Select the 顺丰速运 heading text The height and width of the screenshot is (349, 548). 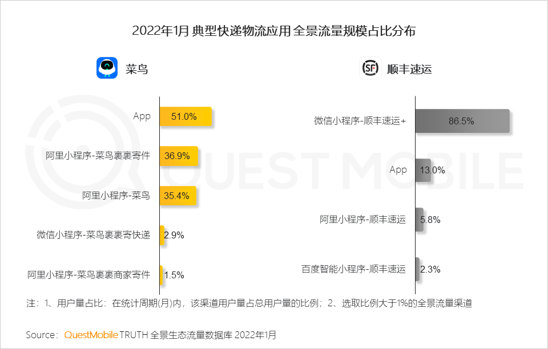409,69
